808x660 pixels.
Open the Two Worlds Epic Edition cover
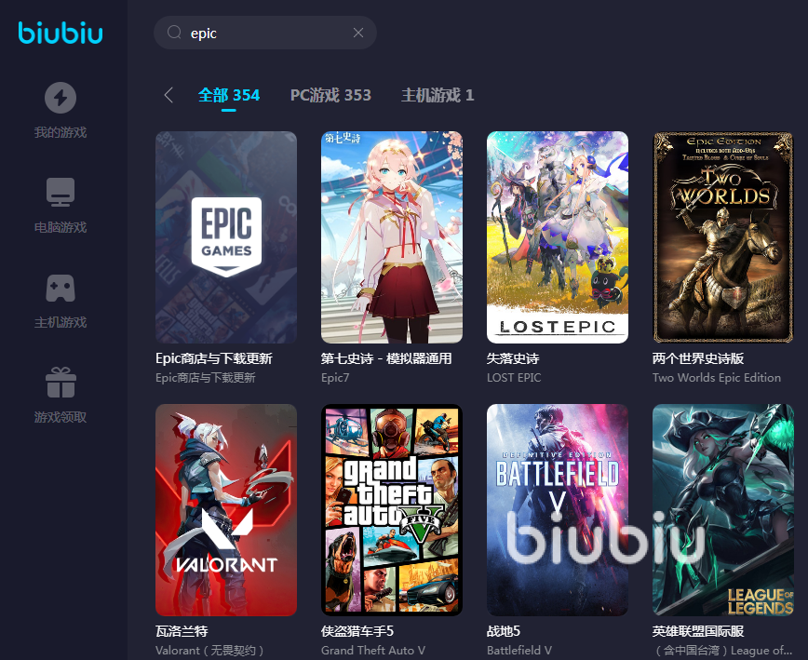(x=723, y=237)
